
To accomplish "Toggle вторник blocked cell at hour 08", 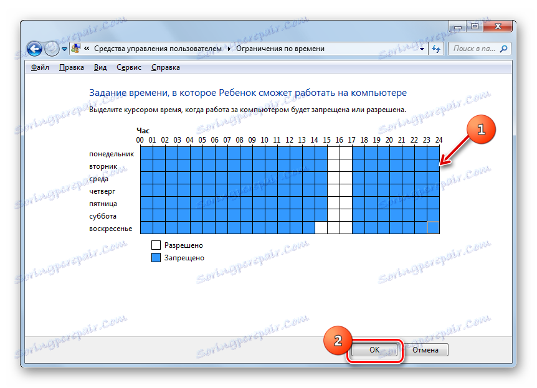I will (x=246, y=166).
